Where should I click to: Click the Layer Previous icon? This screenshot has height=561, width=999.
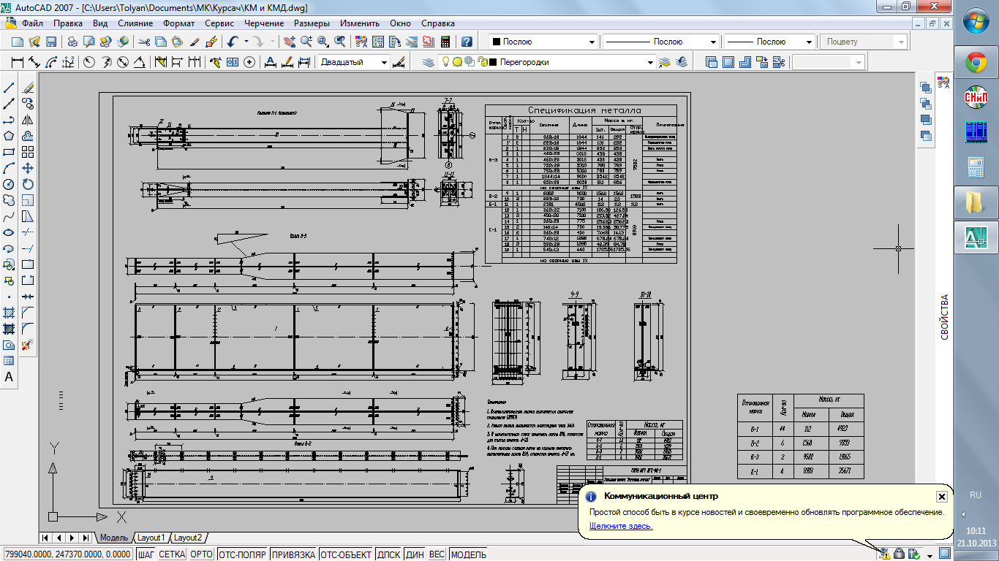[x=682, y=62]
